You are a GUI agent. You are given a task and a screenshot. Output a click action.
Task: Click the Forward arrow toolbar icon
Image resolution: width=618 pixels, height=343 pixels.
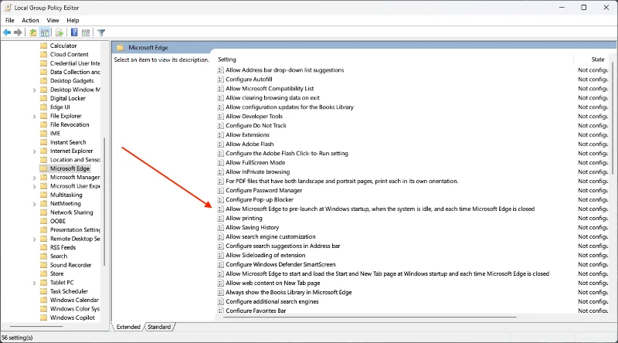click(x=18, y=32)
